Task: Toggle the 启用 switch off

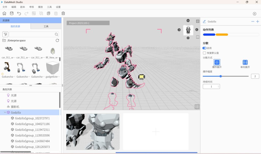Action: [204, 48]
